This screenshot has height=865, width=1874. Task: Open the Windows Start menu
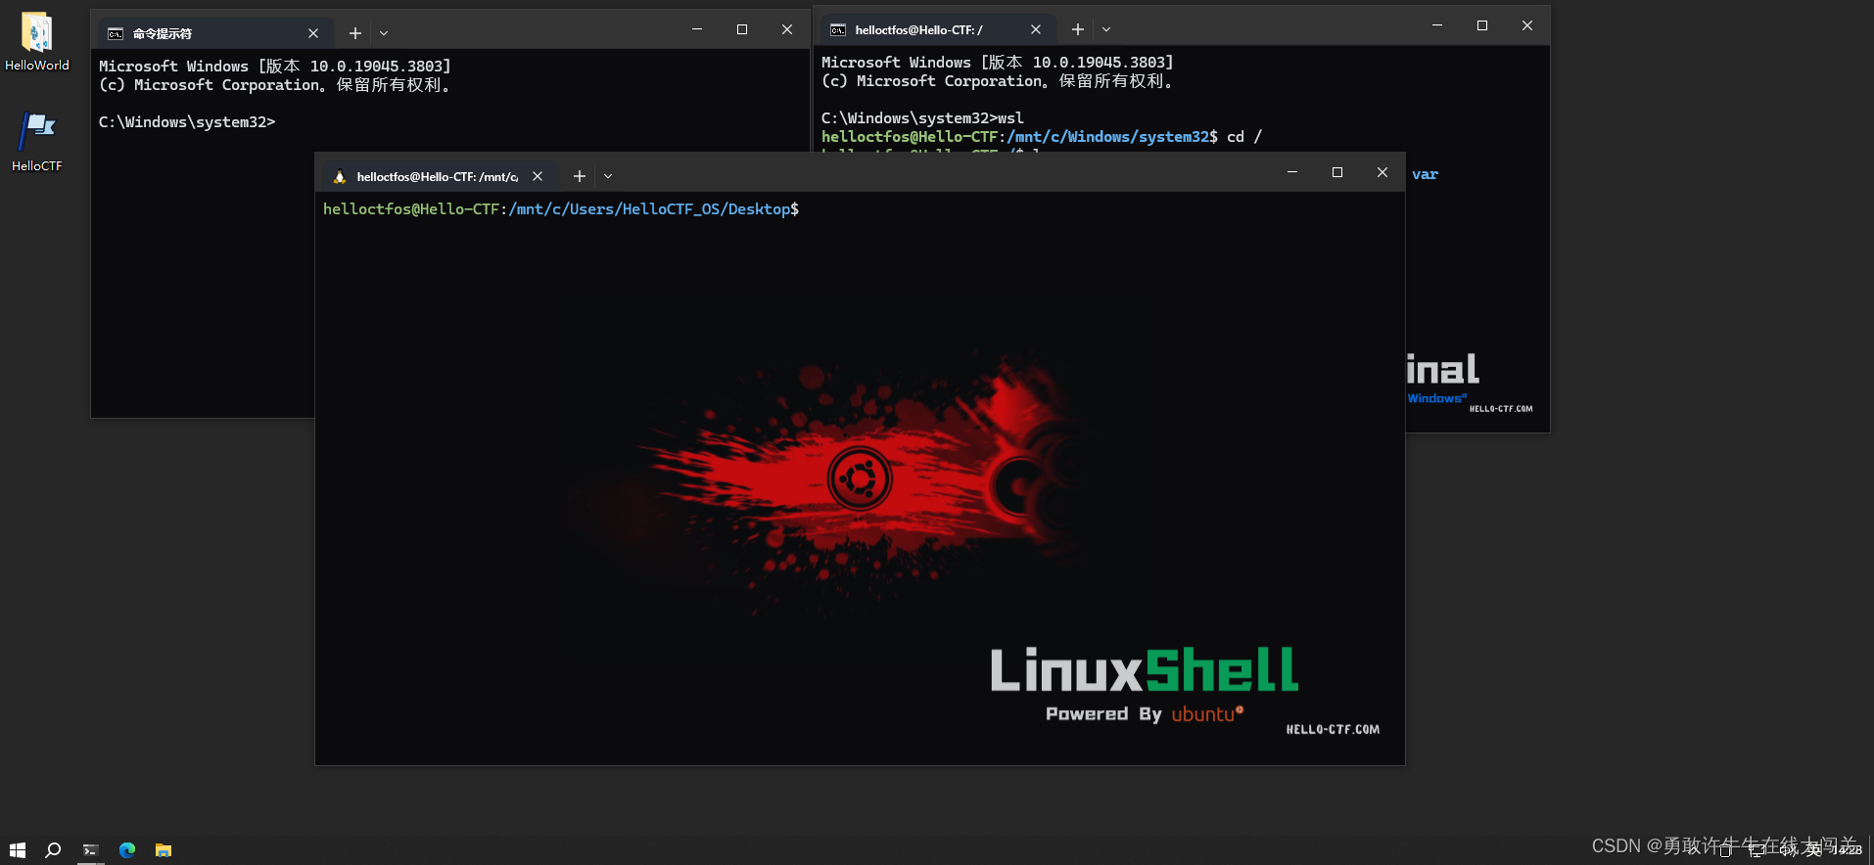click(18, 850)
